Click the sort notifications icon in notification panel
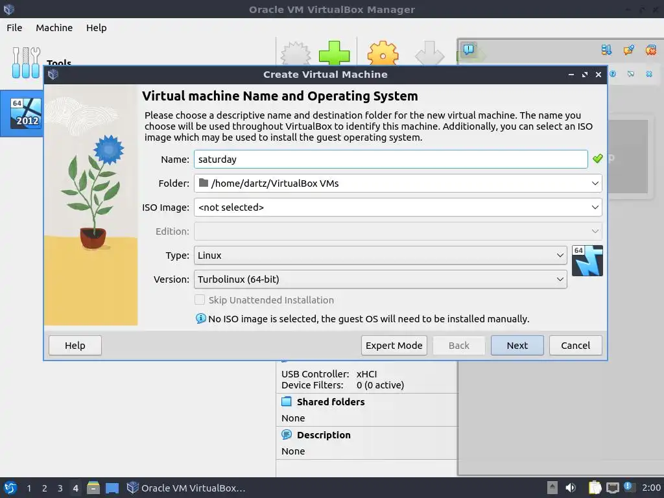664x498 pixels. tap(606, 50)
